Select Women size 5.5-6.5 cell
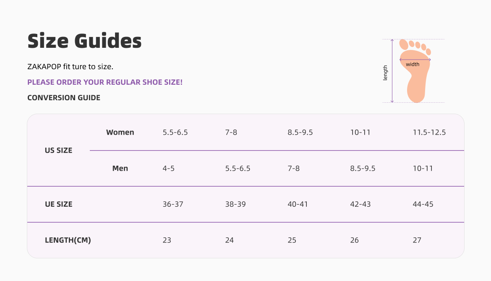This screenshot has width=491, height=281. point(175,133)
